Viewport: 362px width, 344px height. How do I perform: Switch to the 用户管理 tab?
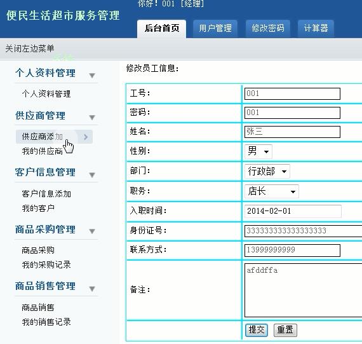click(215, 29)
